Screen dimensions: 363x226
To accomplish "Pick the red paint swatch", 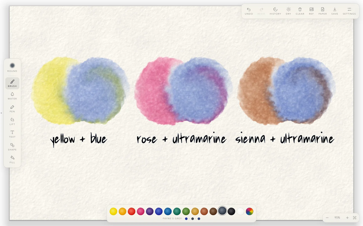I will (132, 211).
